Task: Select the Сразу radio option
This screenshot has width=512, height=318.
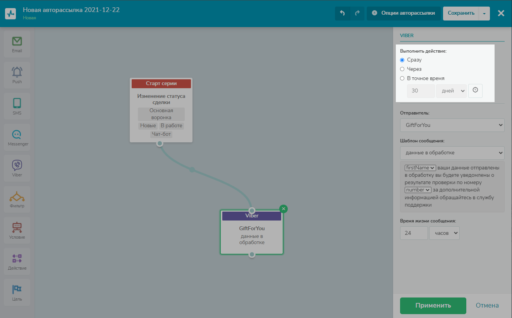Action: 402,60
